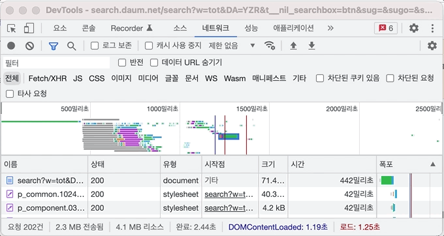This screenshot has height=236, width=444.
Task: Open the Network panel settings gear
Action: pos(432,46)
